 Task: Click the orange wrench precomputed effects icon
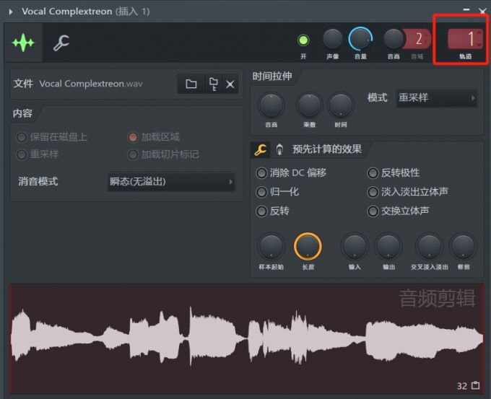click(261, 149)
